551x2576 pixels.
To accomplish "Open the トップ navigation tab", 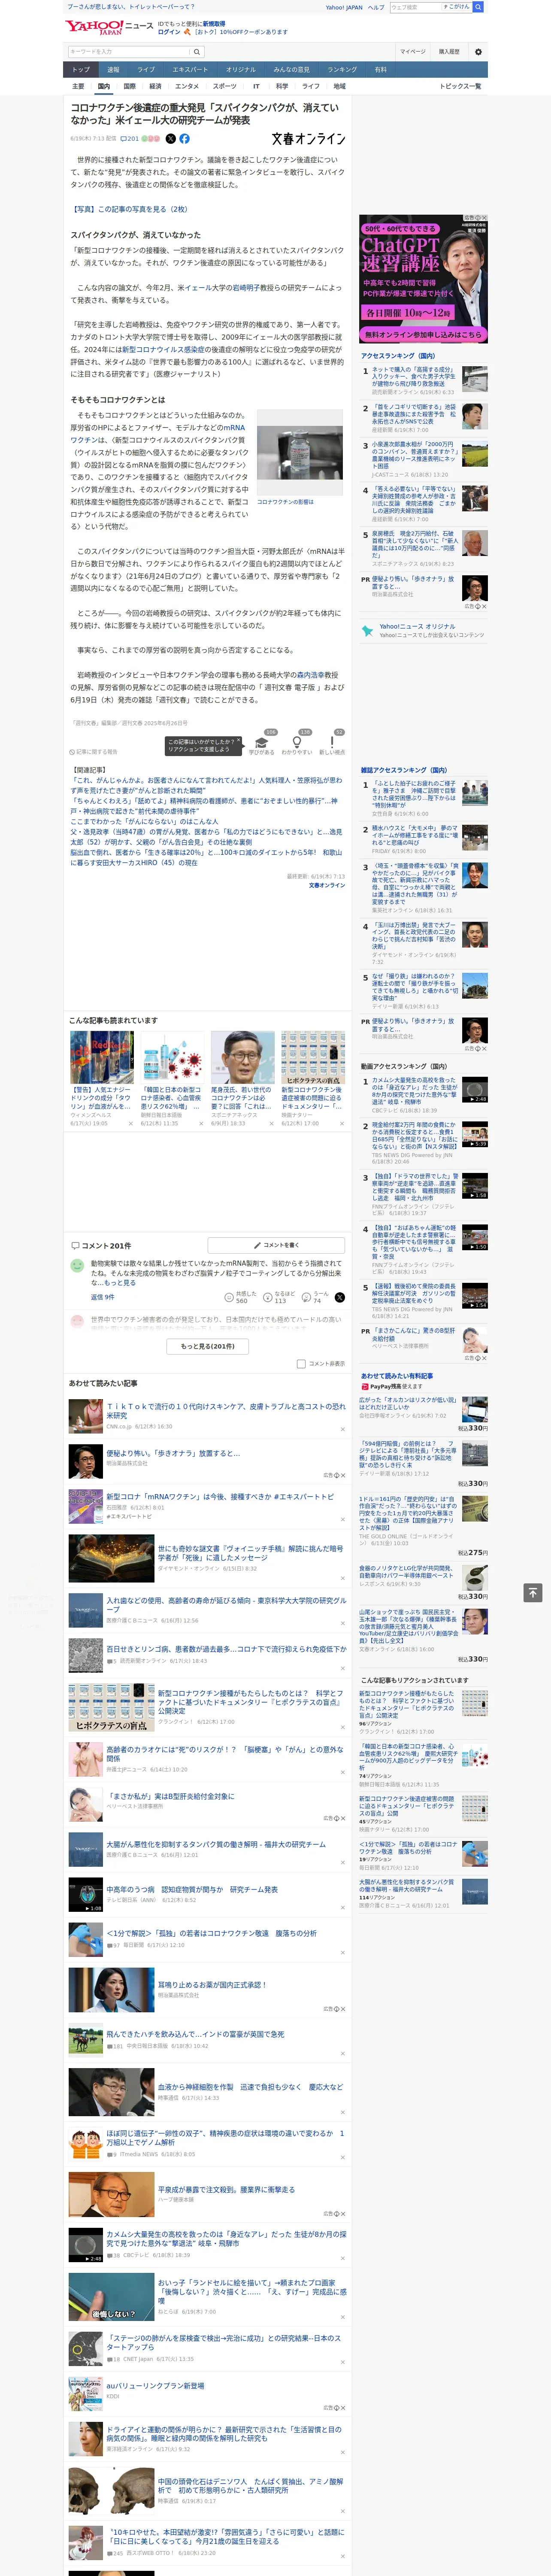I will 81,70.
